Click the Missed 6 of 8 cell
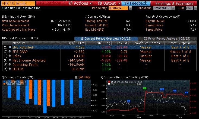This screenshot has width=199, height=119. click(180, 52)
